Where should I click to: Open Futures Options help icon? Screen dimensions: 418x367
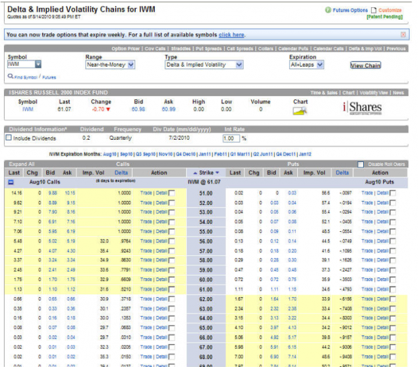point(328,10)
